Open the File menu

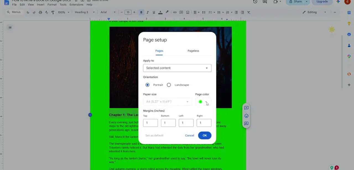click(14, 5)
